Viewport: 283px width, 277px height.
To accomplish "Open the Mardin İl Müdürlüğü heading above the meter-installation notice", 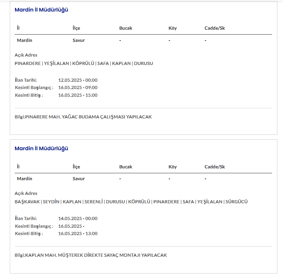I will coord(41,148).
